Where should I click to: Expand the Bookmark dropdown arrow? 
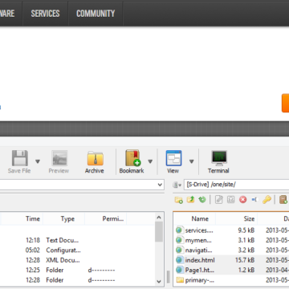[x=150, y=161]
